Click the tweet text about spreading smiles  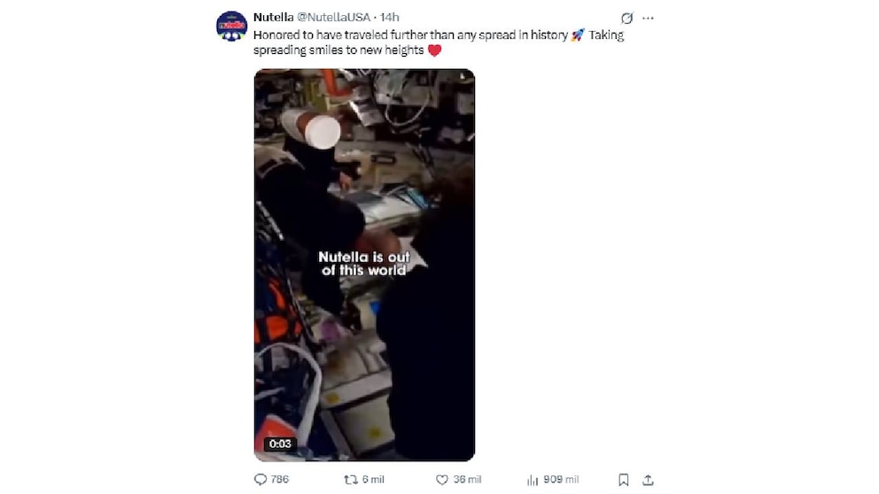[x=439, y=42]
